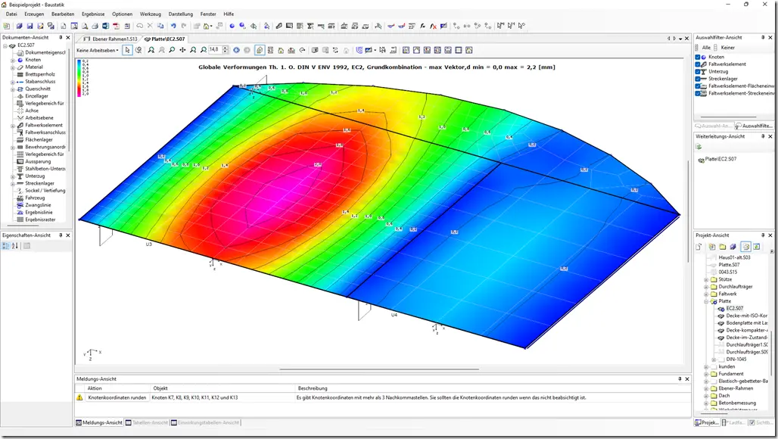Expand the Dach folder
This screenshot has width=778, height=439.
tap(706, 396)
